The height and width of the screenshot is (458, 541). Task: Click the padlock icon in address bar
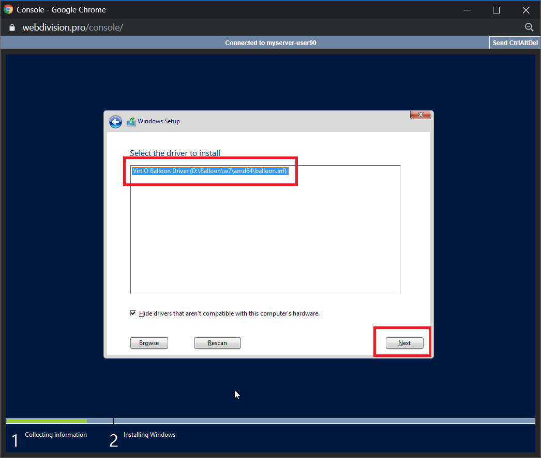tap(12, 27)
